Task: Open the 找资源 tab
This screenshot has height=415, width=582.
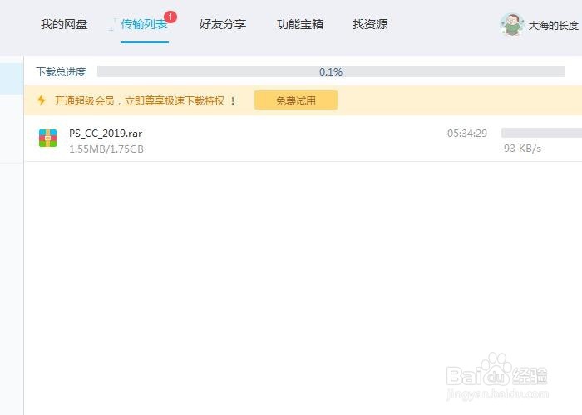Action: tap(370, 24)
